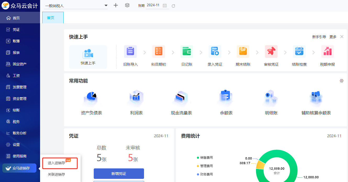Open the 审核凭证 stamp icon
This screenshot has height=182, width=348.
pos(271,52)
